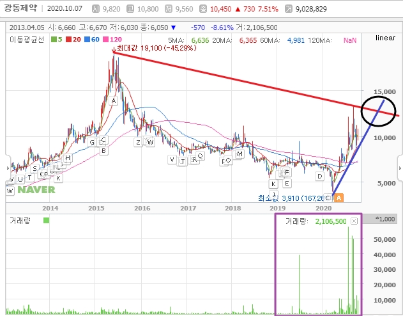Click the 2013.04.05 date in info line
Viewport: 403px width, 316px height.
pos(27,28)
